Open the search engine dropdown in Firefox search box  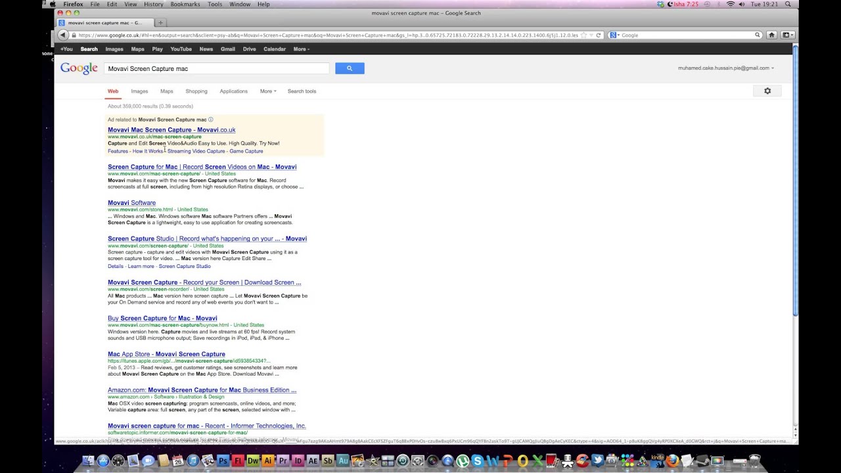pos(614,35)
